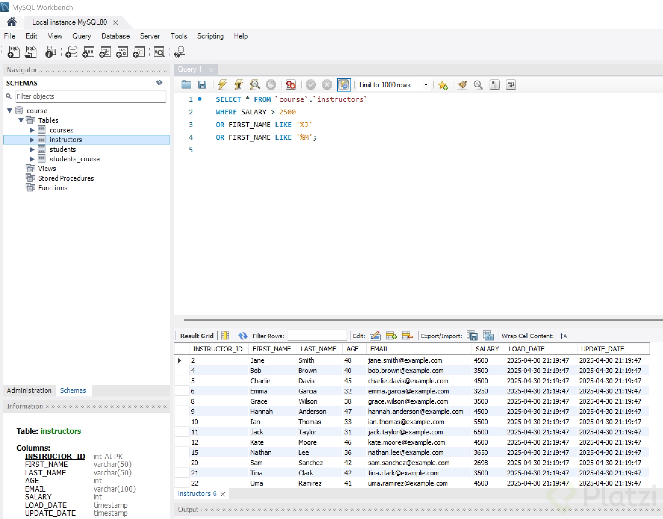The width and height of the screenshot is (663, 519).
Task: Toggle word wrap in query editor
Action: pos(511,85)
